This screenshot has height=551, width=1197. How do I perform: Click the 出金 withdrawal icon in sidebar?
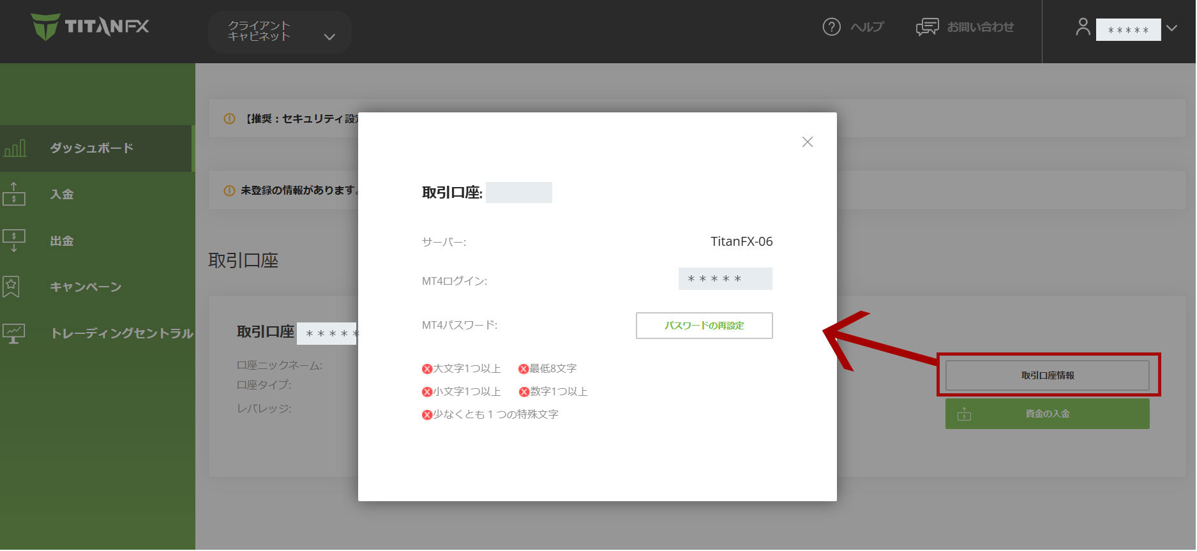14,241
